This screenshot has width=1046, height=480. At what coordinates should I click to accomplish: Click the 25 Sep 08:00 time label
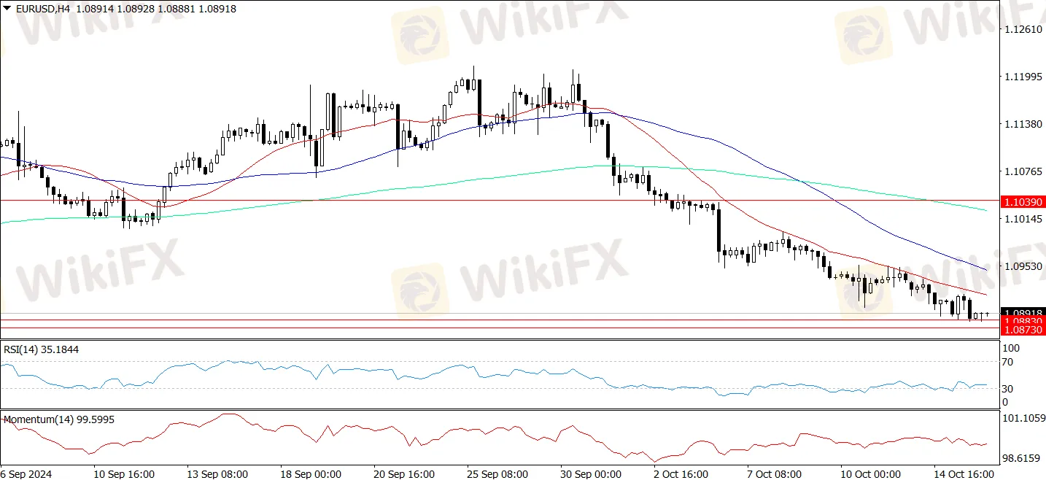coord(497,473)
